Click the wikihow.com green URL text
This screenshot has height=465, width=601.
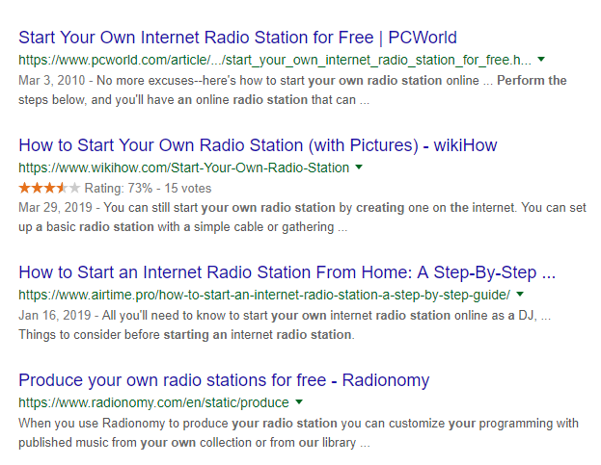(x=183, y=168)
